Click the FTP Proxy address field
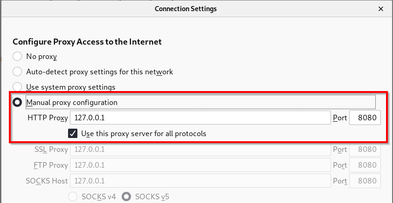Screen dimensions: 393x203 coord(200,165)
